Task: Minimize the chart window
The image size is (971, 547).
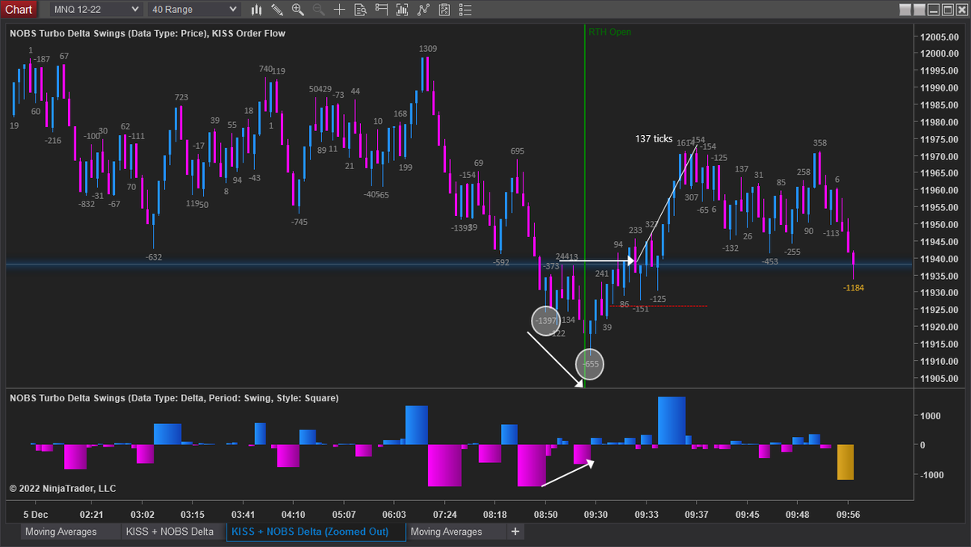Action: tap(934, 10)
